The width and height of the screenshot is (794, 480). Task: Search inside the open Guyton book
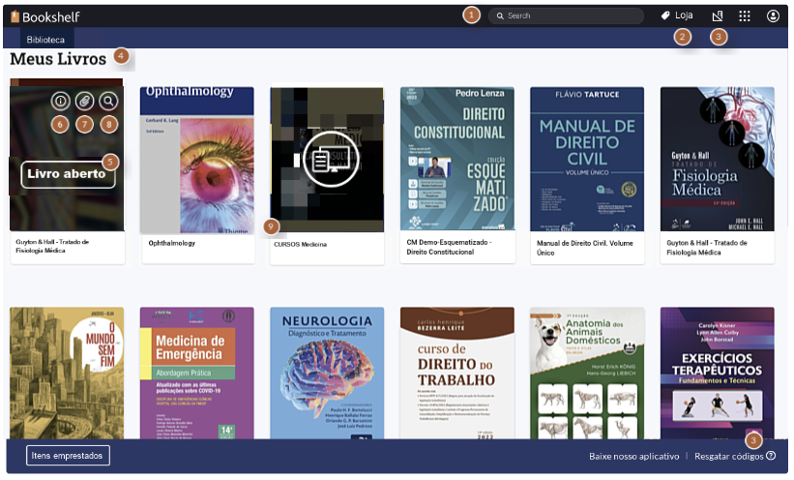click(108, 102)
